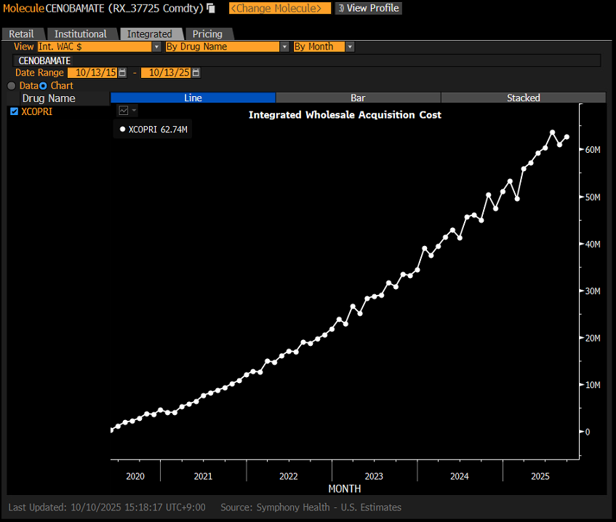Switch chart to Stacked type
Screen dimensions: 616x522
[524, 98]
